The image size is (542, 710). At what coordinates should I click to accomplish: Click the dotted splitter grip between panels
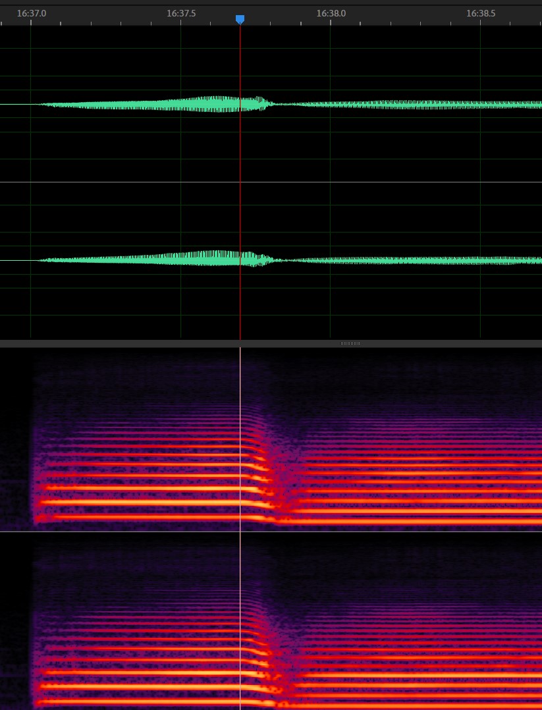pyautogui.click(x=350, y=343)
